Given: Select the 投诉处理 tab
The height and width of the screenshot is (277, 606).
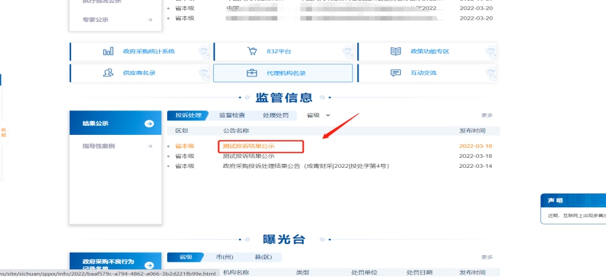Looking at the screenshot, I should tap(188, 115).
